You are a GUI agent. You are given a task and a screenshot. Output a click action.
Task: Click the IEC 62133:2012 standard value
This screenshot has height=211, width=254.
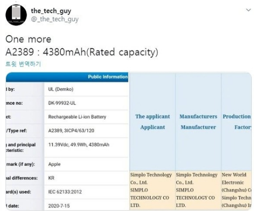click(65, 192)
